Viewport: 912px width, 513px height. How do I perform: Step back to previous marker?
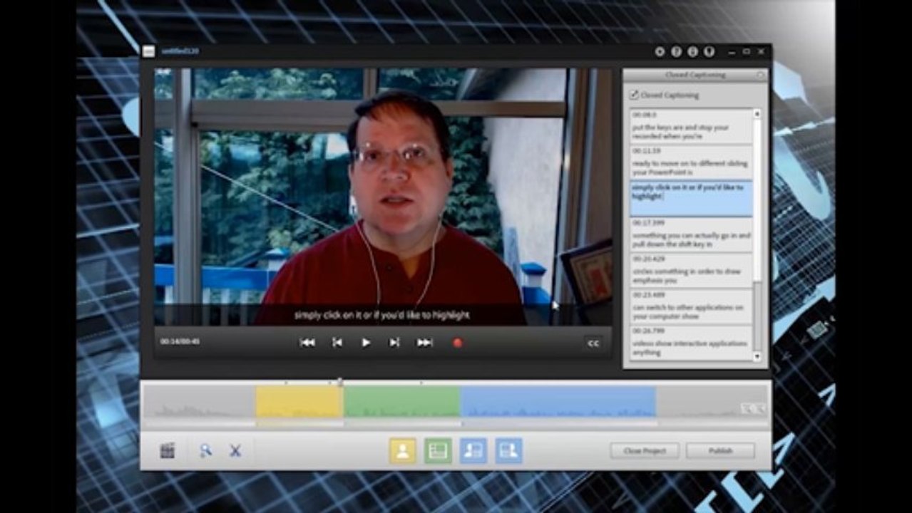pyautogui.click(x=337, y=343)
